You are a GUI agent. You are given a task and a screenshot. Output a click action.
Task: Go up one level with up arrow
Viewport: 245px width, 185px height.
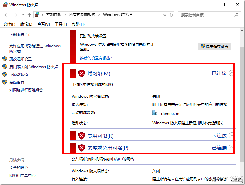(x=29, y=15)
